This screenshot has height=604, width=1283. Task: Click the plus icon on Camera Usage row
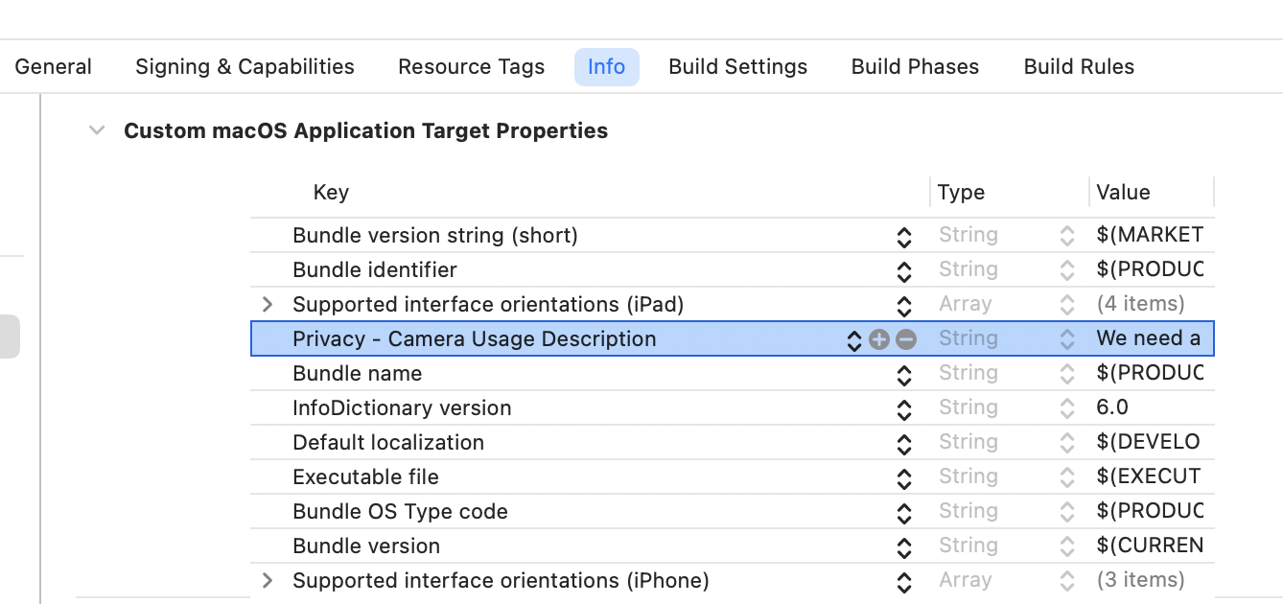[879, 339]
